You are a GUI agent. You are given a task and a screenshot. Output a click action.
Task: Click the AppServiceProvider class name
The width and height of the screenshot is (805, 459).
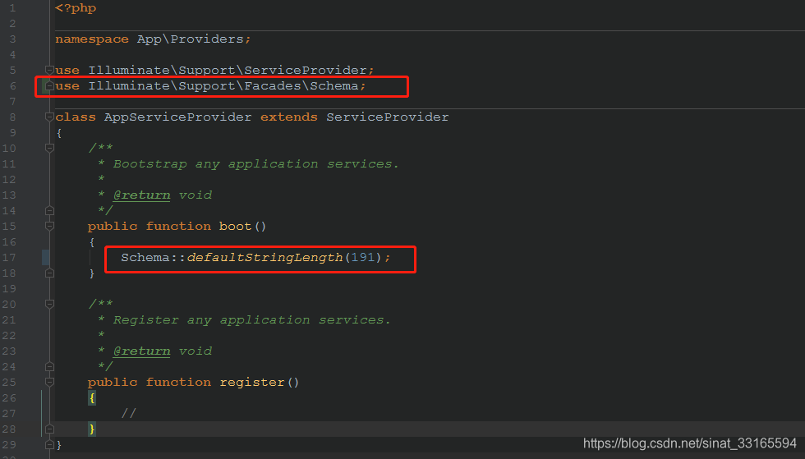tap(177, 117)
